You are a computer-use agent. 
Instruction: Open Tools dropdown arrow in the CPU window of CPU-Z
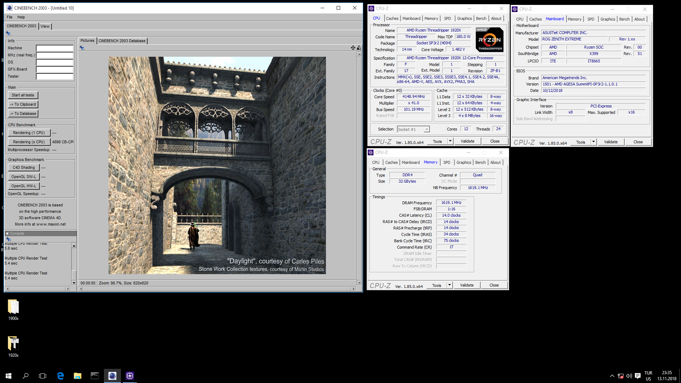tap(450, 141)
